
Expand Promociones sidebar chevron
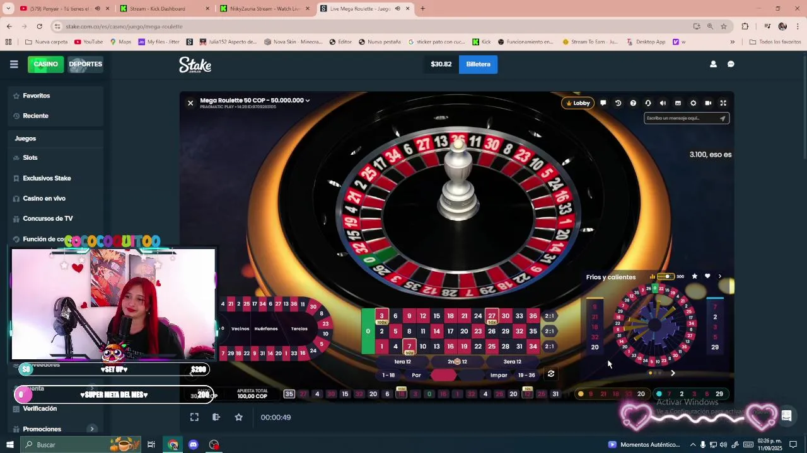92,429
